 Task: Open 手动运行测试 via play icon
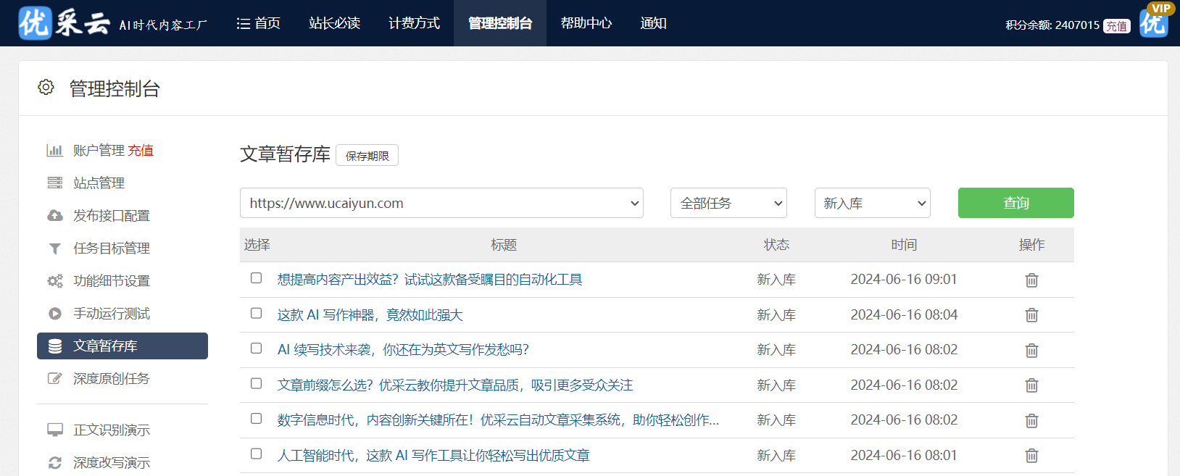tap(55, 314)
